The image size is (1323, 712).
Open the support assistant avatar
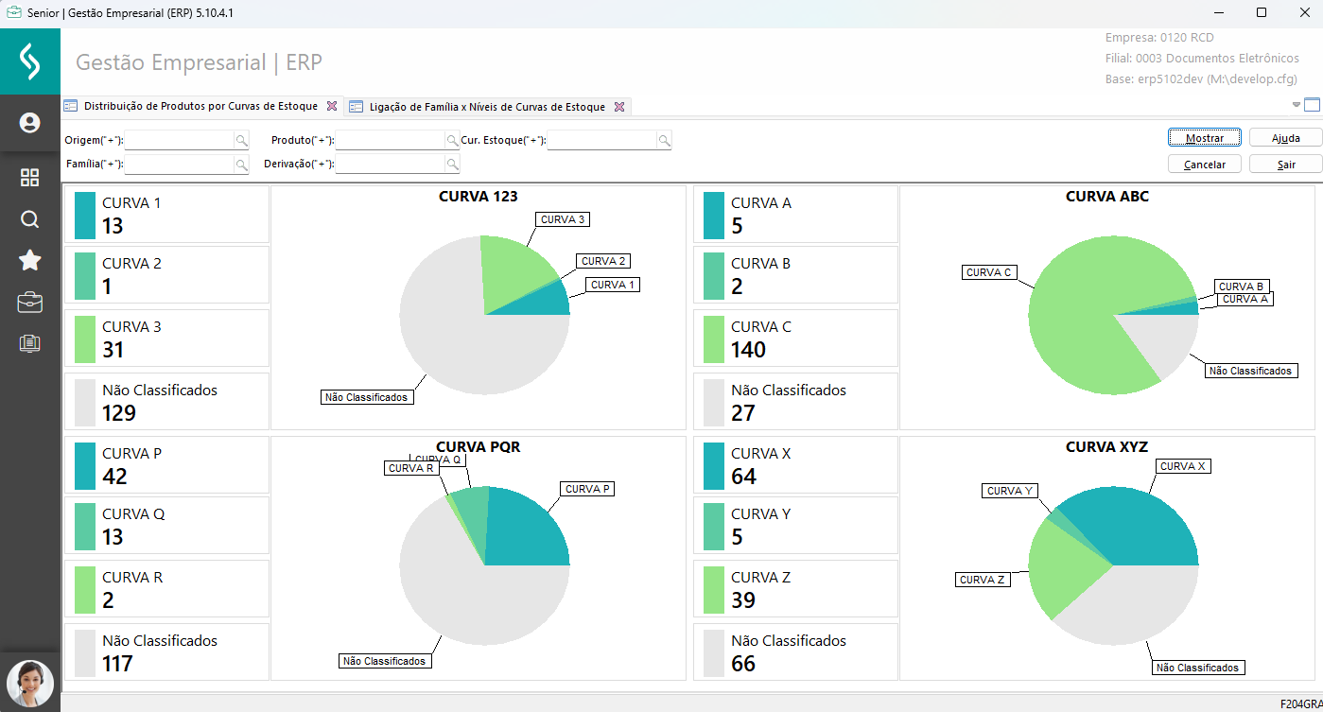tap(30, 684)
